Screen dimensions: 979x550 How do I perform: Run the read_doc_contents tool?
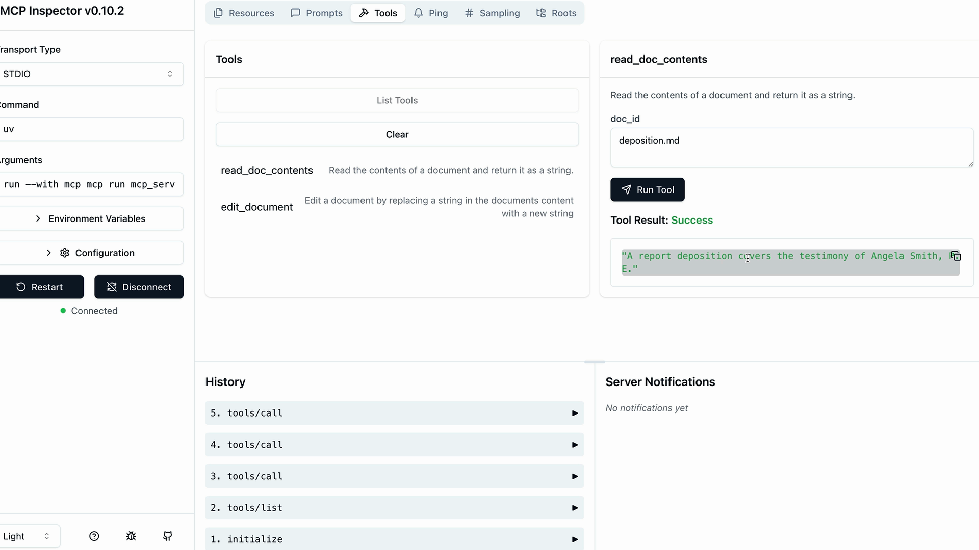(648, 189)
